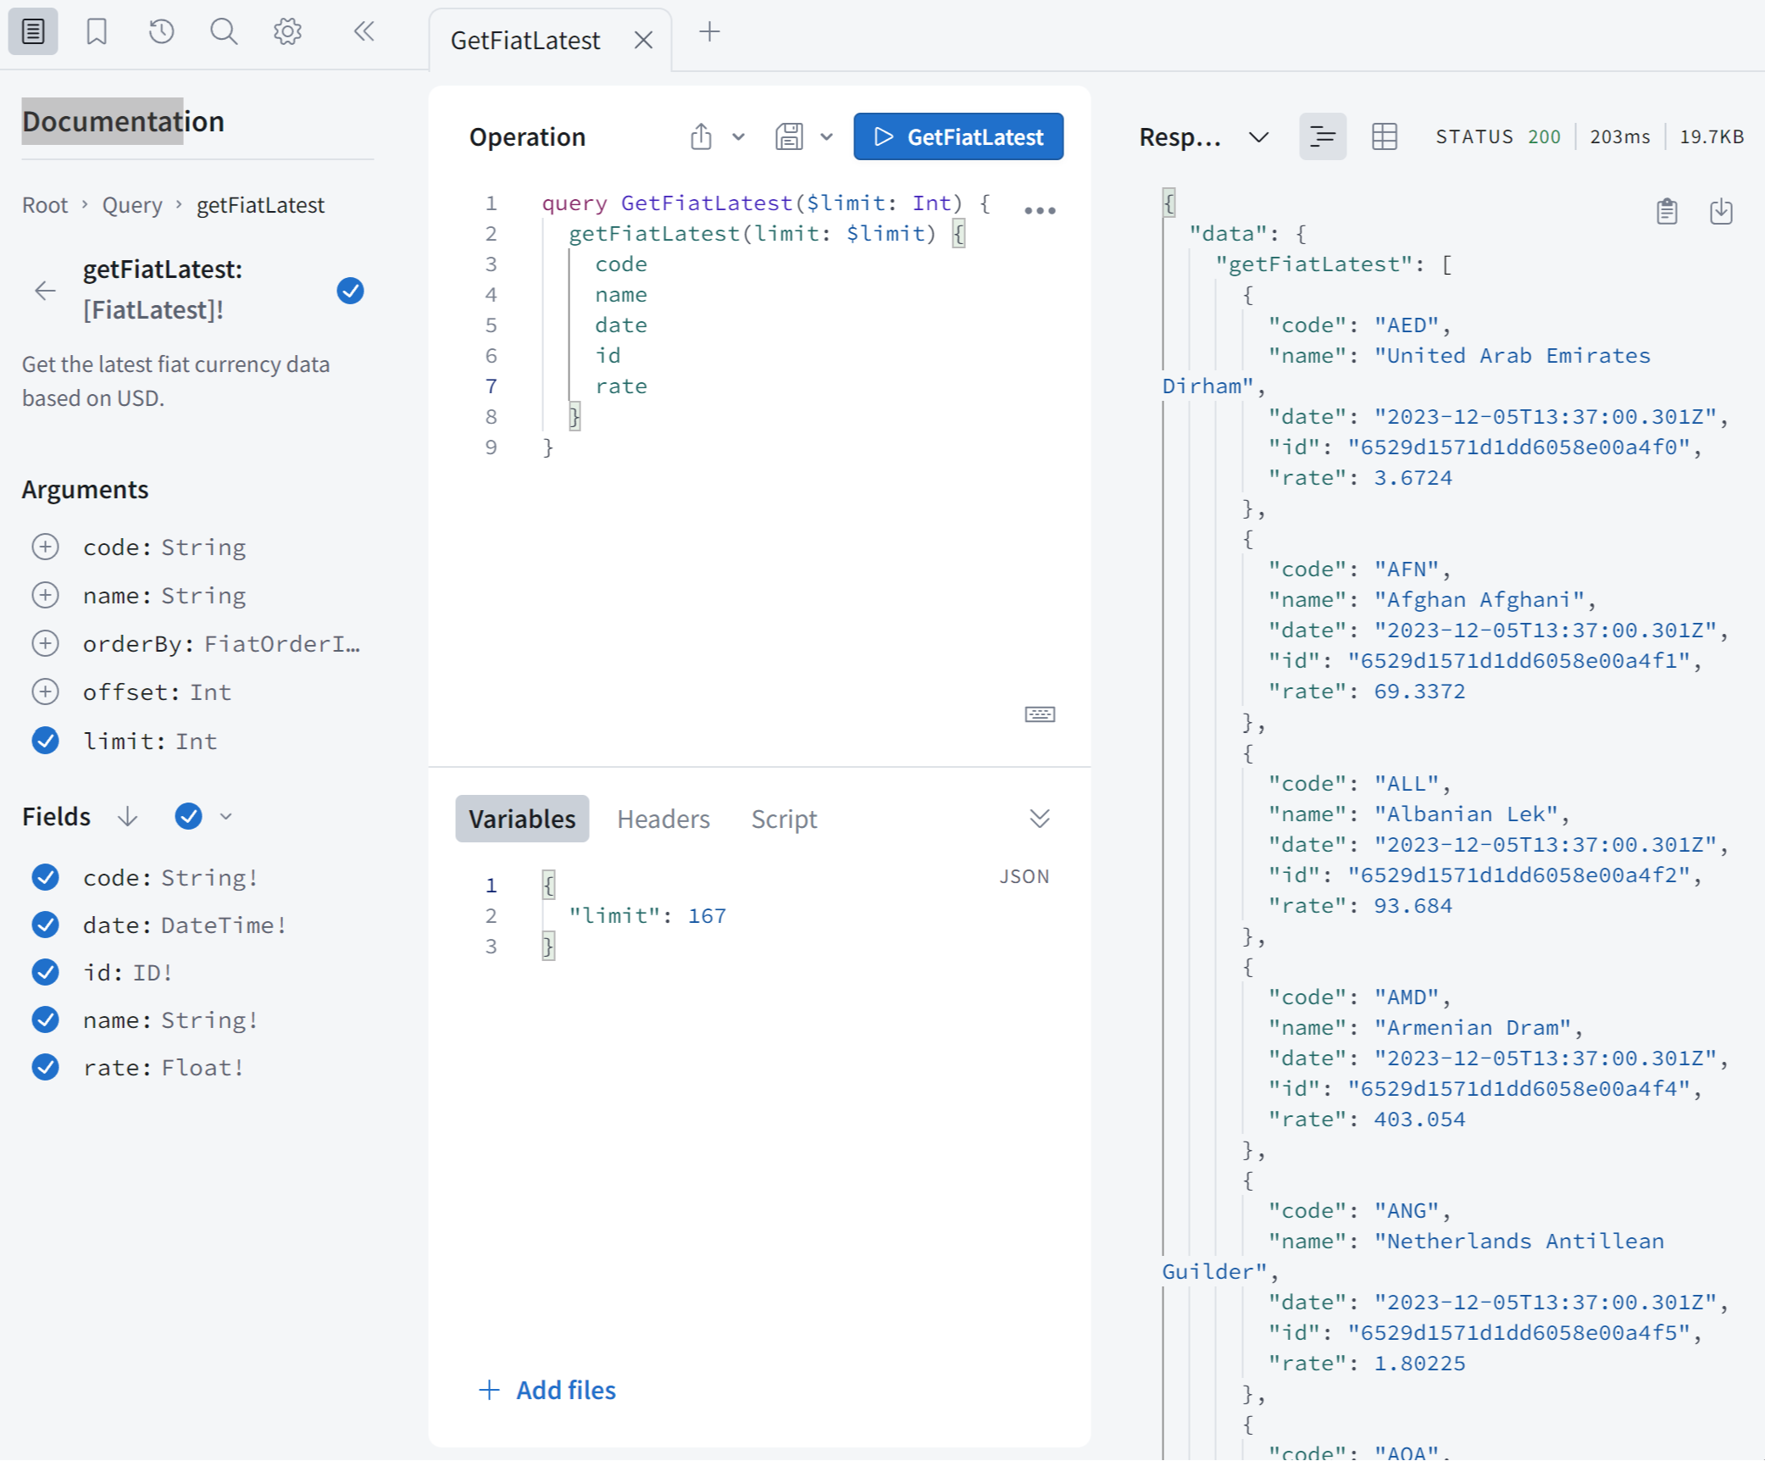Navigate to Root breadcrumb

coord(45,205)
